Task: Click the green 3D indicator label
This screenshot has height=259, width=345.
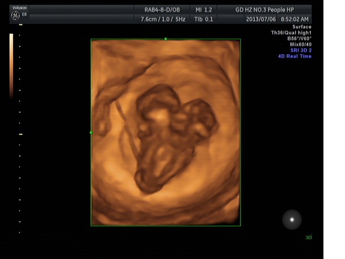Action: [308, 237]
